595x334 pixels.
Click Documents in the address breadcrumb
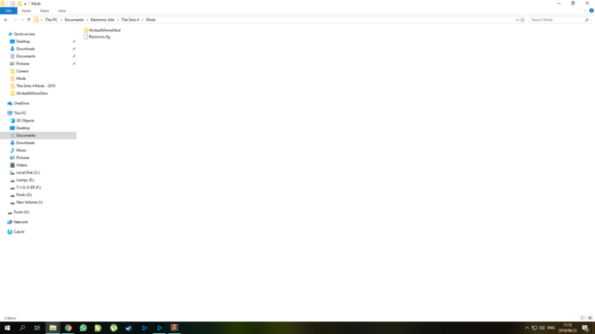tap(74, 20)
